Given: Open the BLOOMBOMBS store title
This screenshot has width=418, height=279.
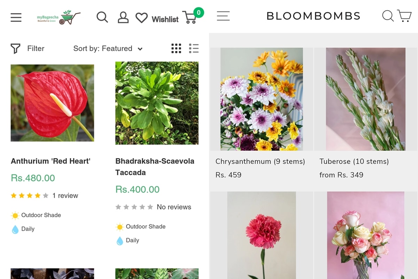Looking at the screenshot, I should click(313, 16).
